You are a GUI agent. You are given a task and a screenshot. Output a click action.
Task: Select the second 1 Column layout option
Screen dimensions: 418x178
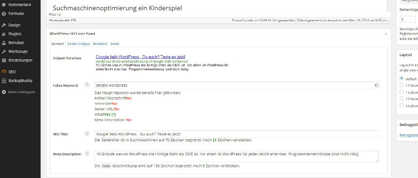coord(402,92)
